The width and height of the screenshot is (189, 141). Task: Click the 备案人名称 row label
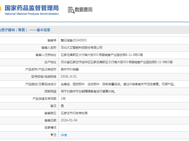pyautogui.click(x=49, y=48)
